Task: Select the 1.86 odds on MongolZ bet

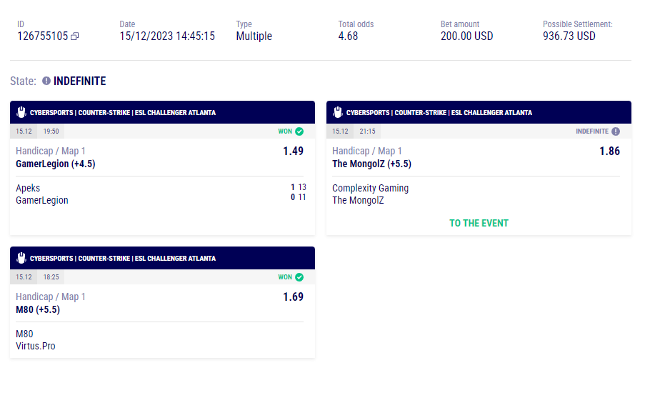Action: tap(609, 151)
